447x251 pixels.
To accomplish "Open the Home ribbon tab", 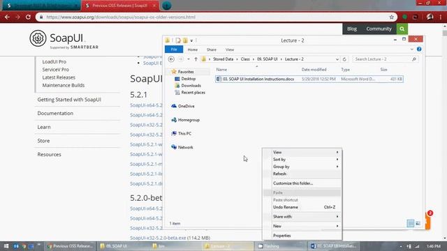I will 193,50.
